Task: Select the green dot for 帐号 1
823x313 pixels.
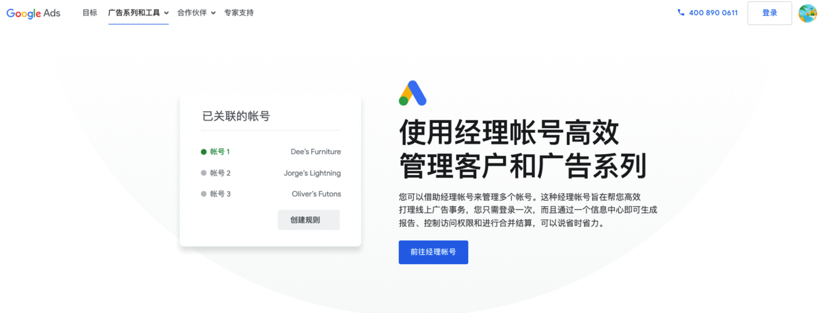Action: [x=203, y=152]
